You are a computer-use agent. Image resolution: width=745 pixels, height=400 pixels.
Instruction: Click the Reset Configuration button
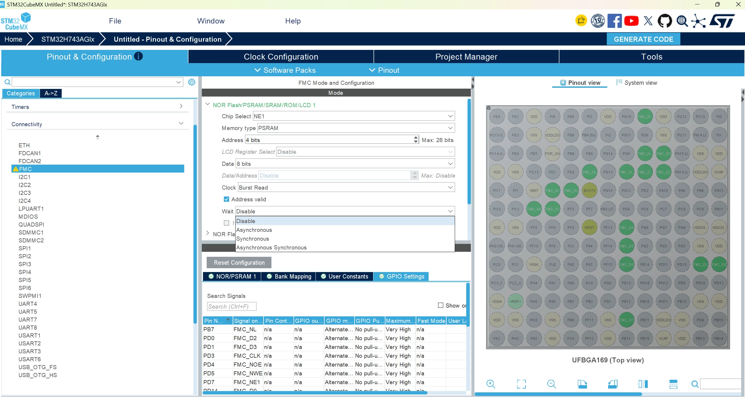pyautogui.click(x=239, y=263)
